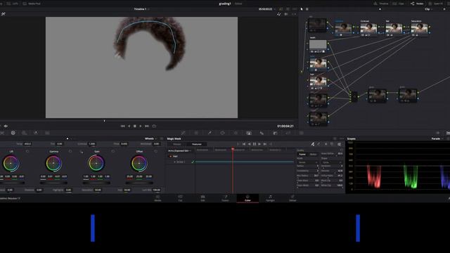Toggle the Stroke 1 tracked checkmark
The height and width of the screenshot is (253, 450).
pos(193,162)
